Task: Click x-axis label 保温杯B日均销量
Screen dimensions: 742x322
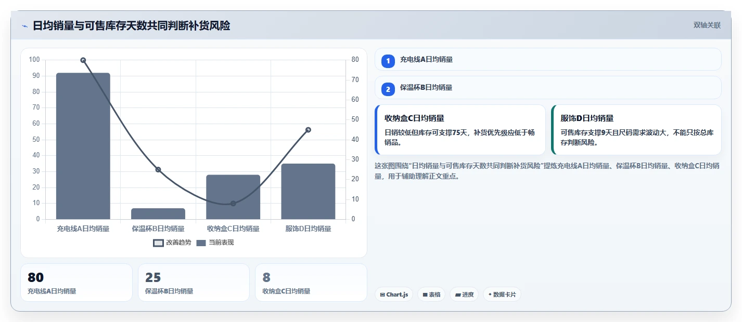Action: 158,229
